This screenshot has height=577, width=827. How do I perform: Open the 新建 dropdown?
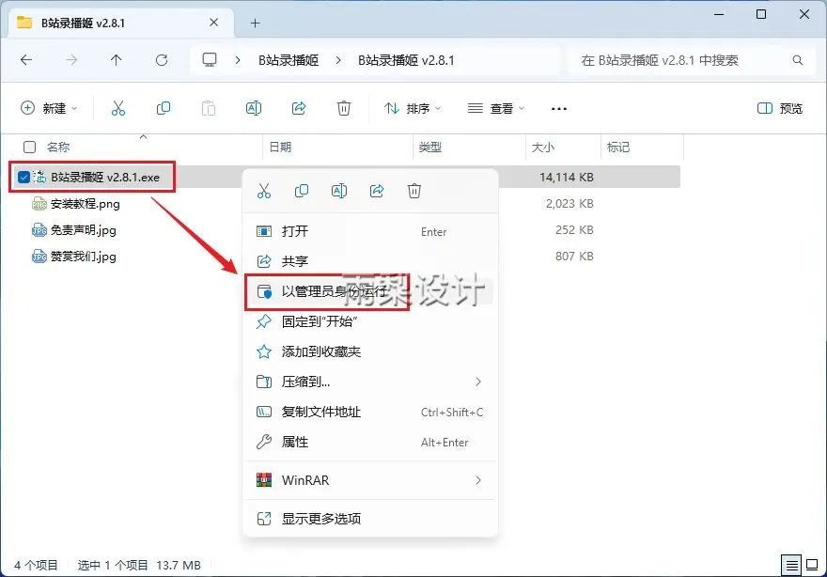[49, 108]
